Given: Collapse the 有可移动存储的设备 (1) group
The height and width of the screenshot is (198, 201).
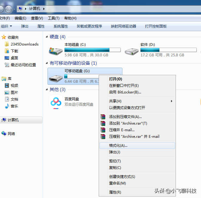Looking at the screenshot, I should pyautogui.click(x=47, y=63).
